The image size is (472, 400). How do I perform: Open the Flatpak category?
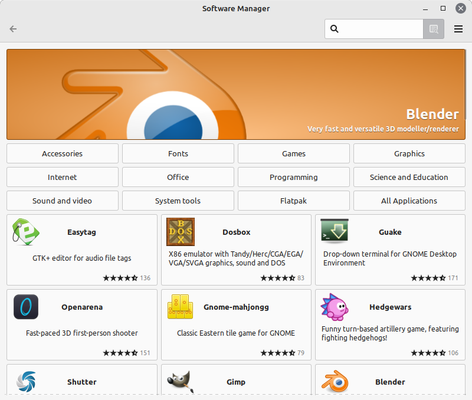point(293,201)
